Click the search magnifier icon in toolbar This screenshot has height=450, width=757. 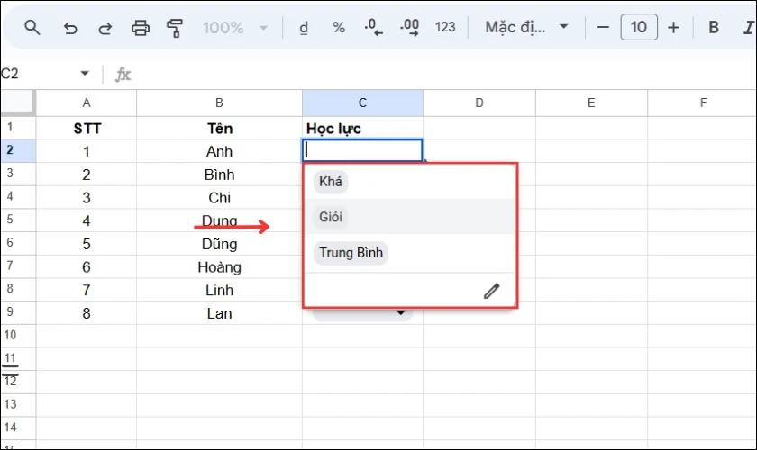(x=32, y=28)
